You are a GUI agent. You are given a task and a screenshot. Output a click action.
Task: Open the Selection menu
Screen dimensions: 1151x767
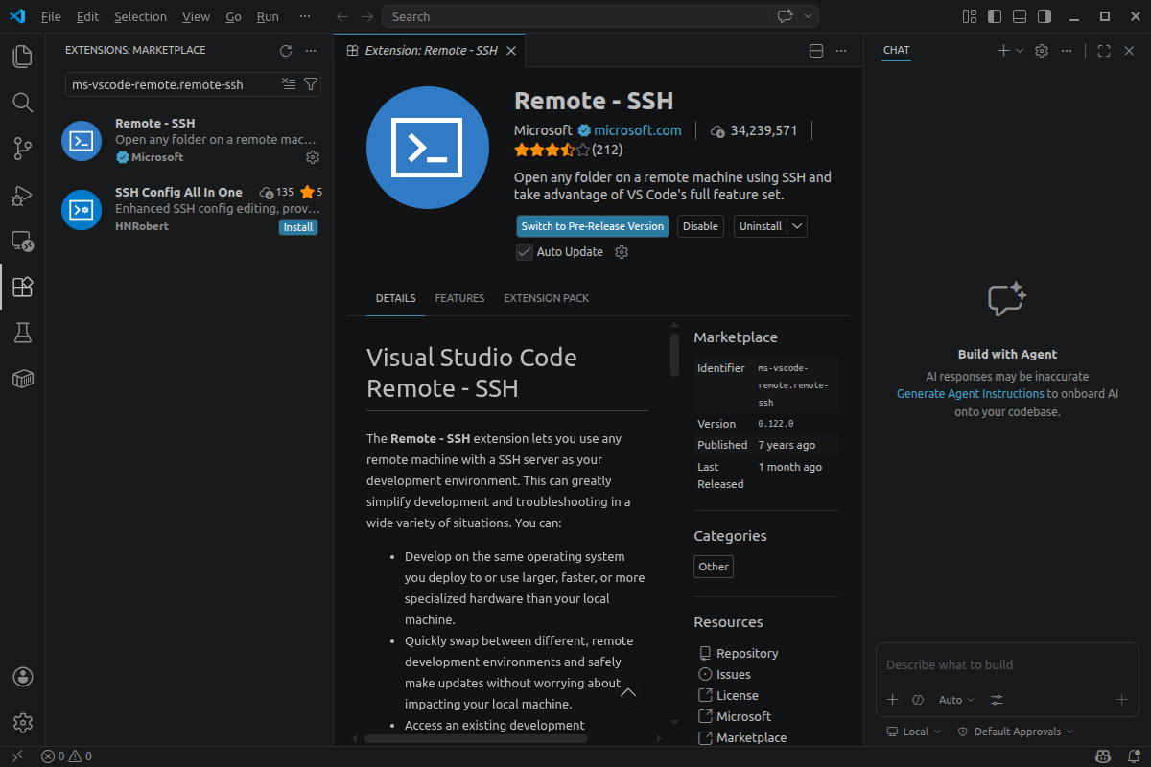(140, 16)
